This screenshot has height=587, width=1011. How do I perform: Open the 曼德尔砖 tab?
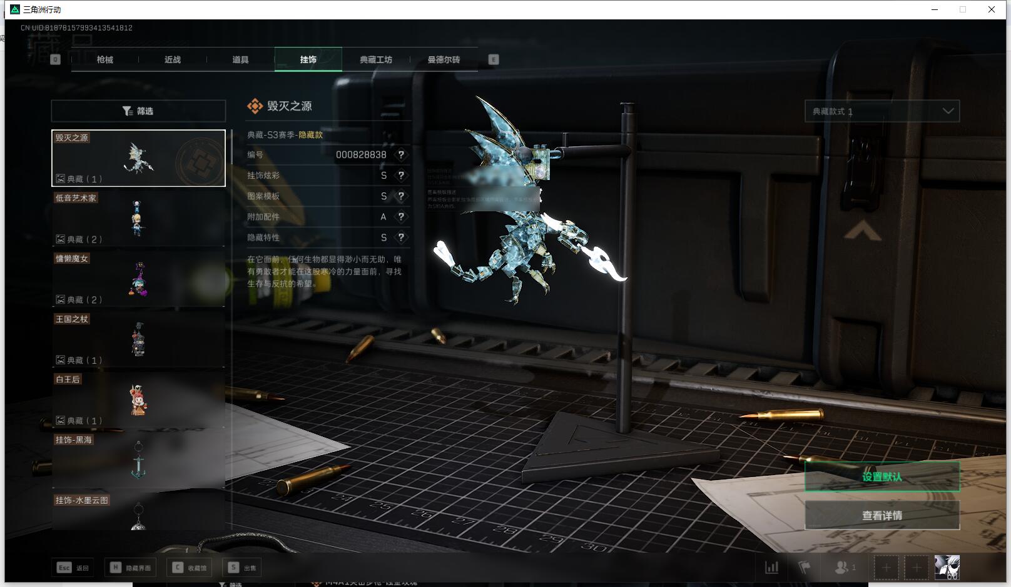point(444,59)
